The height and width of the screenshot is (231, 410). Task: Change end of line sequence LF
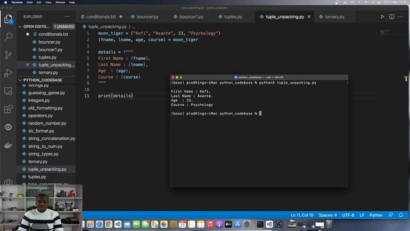click(362, 215)
